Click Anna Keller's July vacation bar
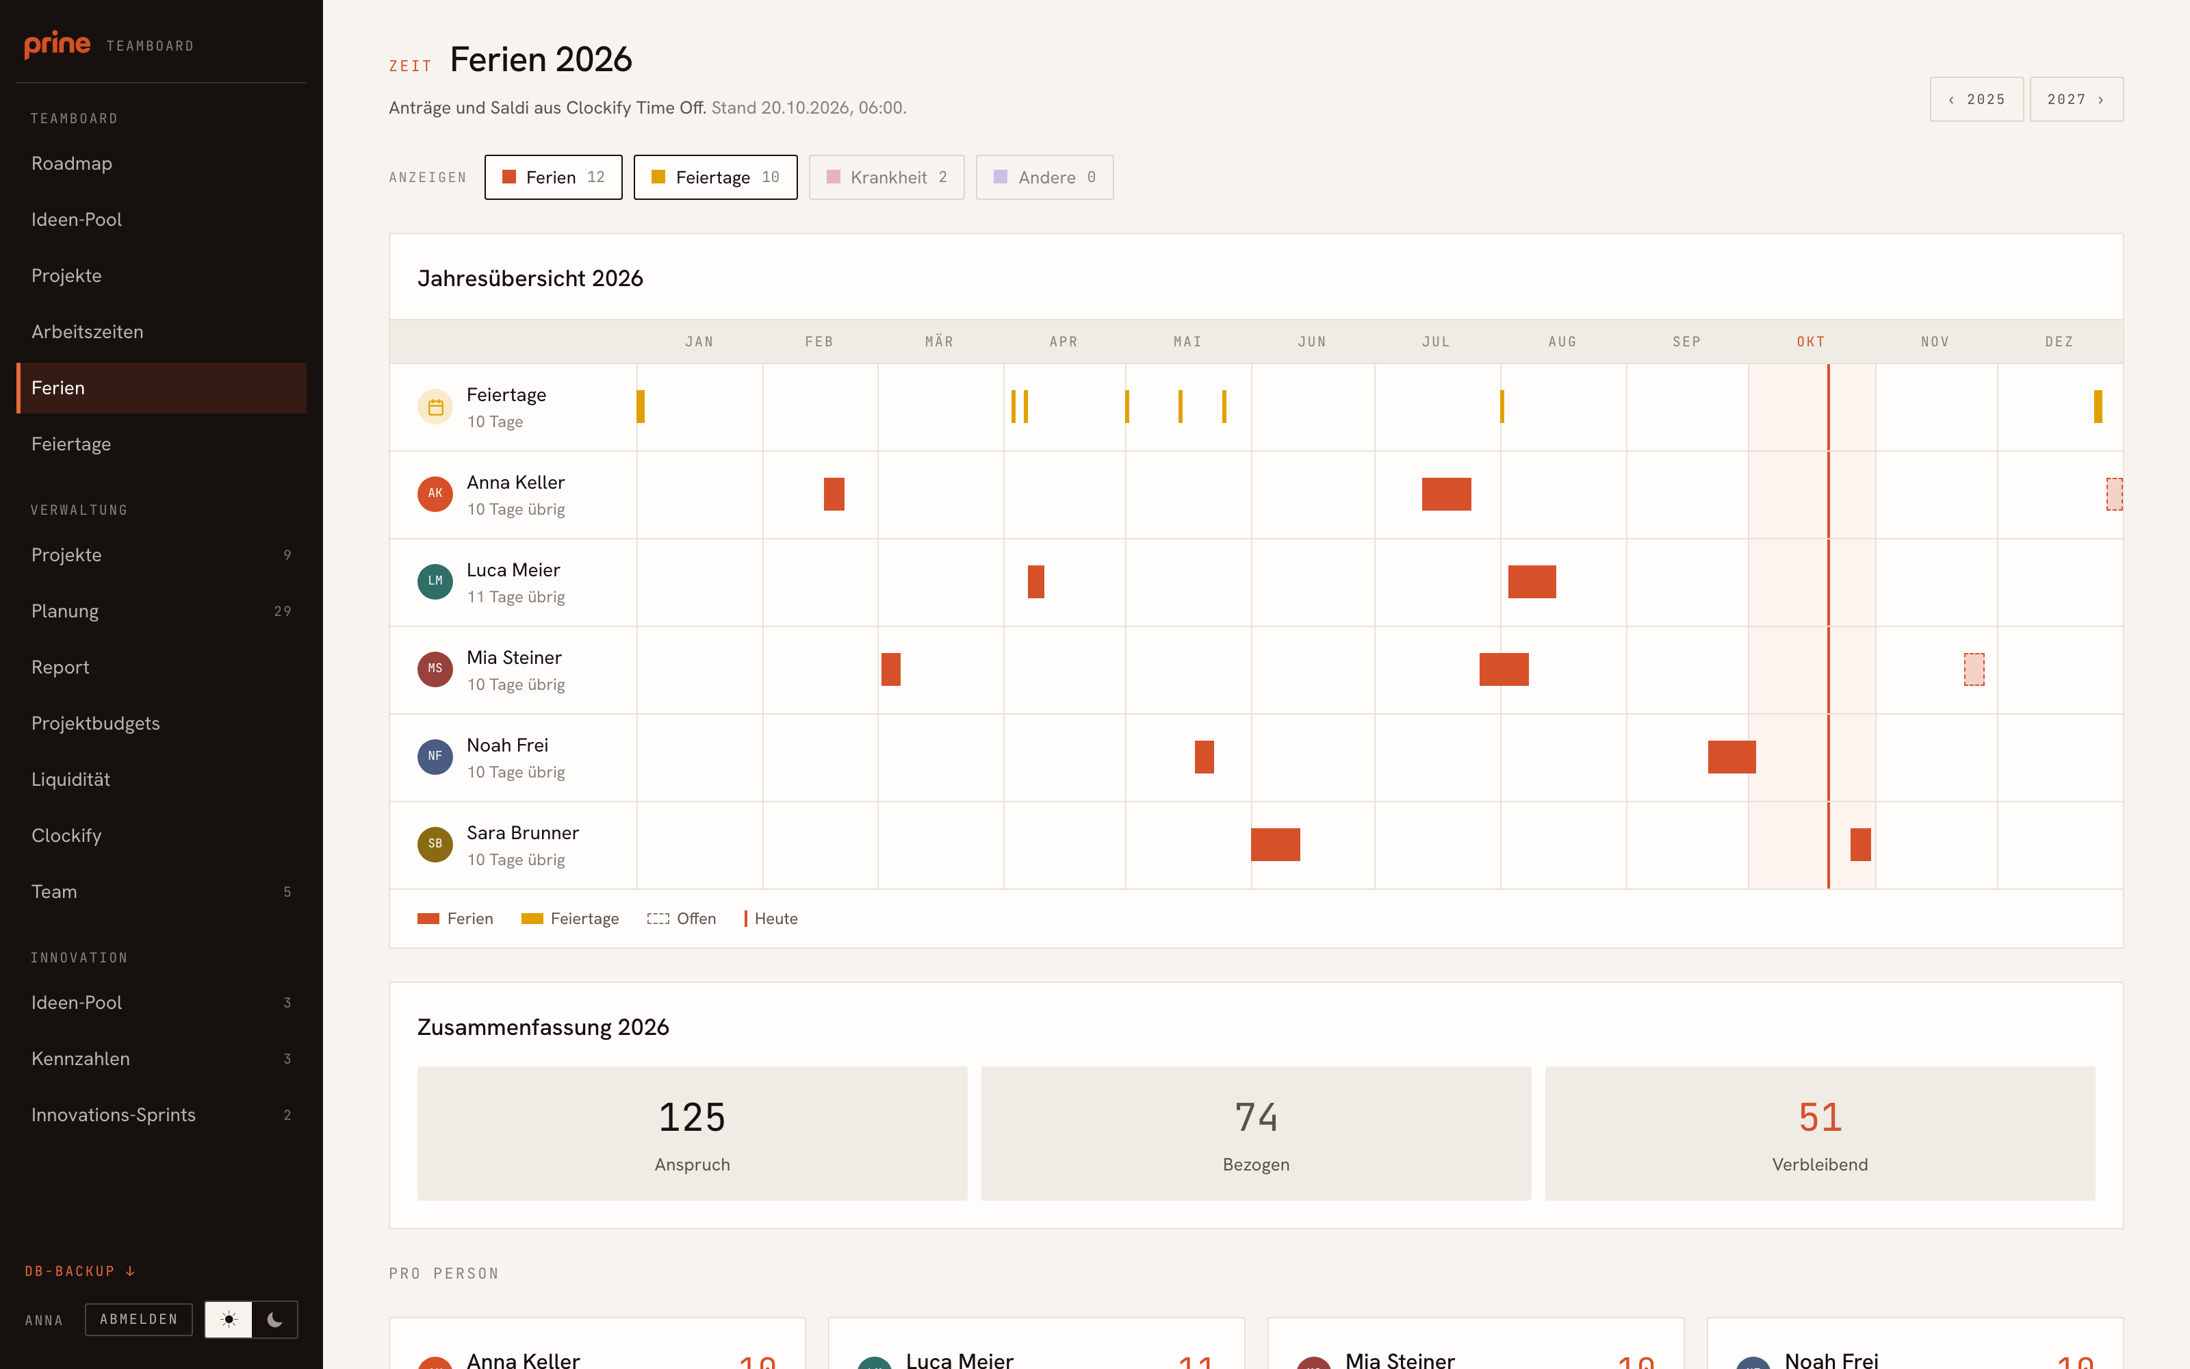Viewport: 2190px width, 1369px height. (1446, 494)
